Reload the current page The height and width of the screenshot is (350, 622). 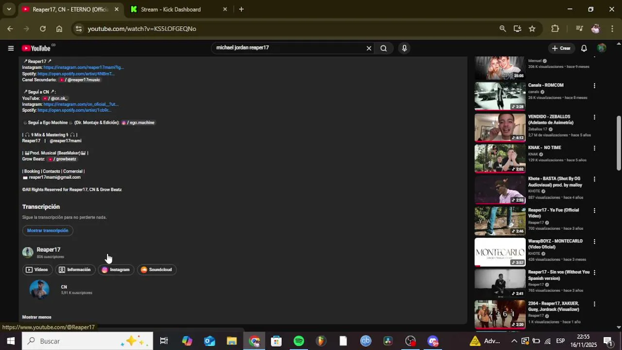pyautogui.click(x=43, y=29)
